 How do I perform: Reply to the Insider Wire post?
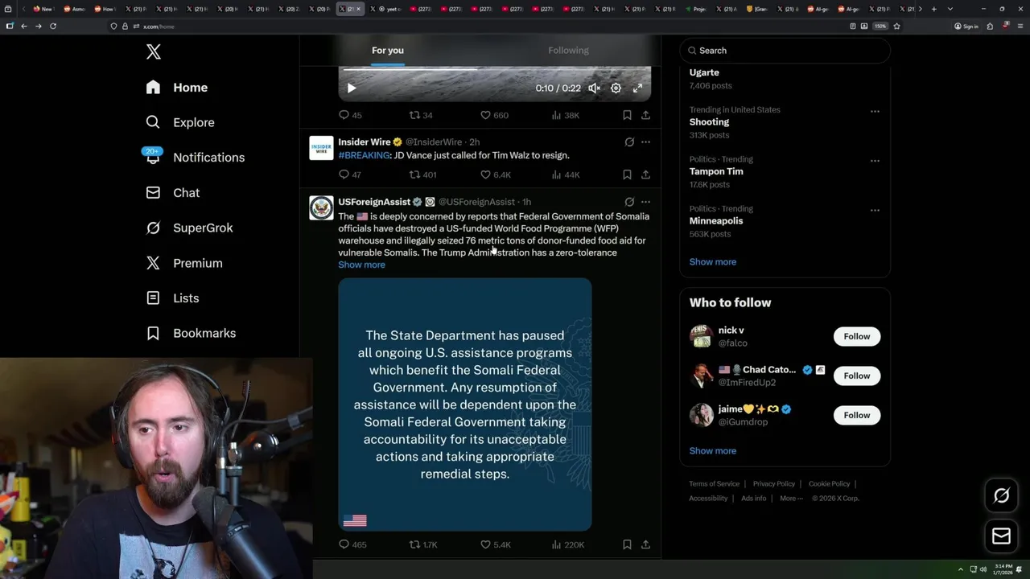(350, 175)
